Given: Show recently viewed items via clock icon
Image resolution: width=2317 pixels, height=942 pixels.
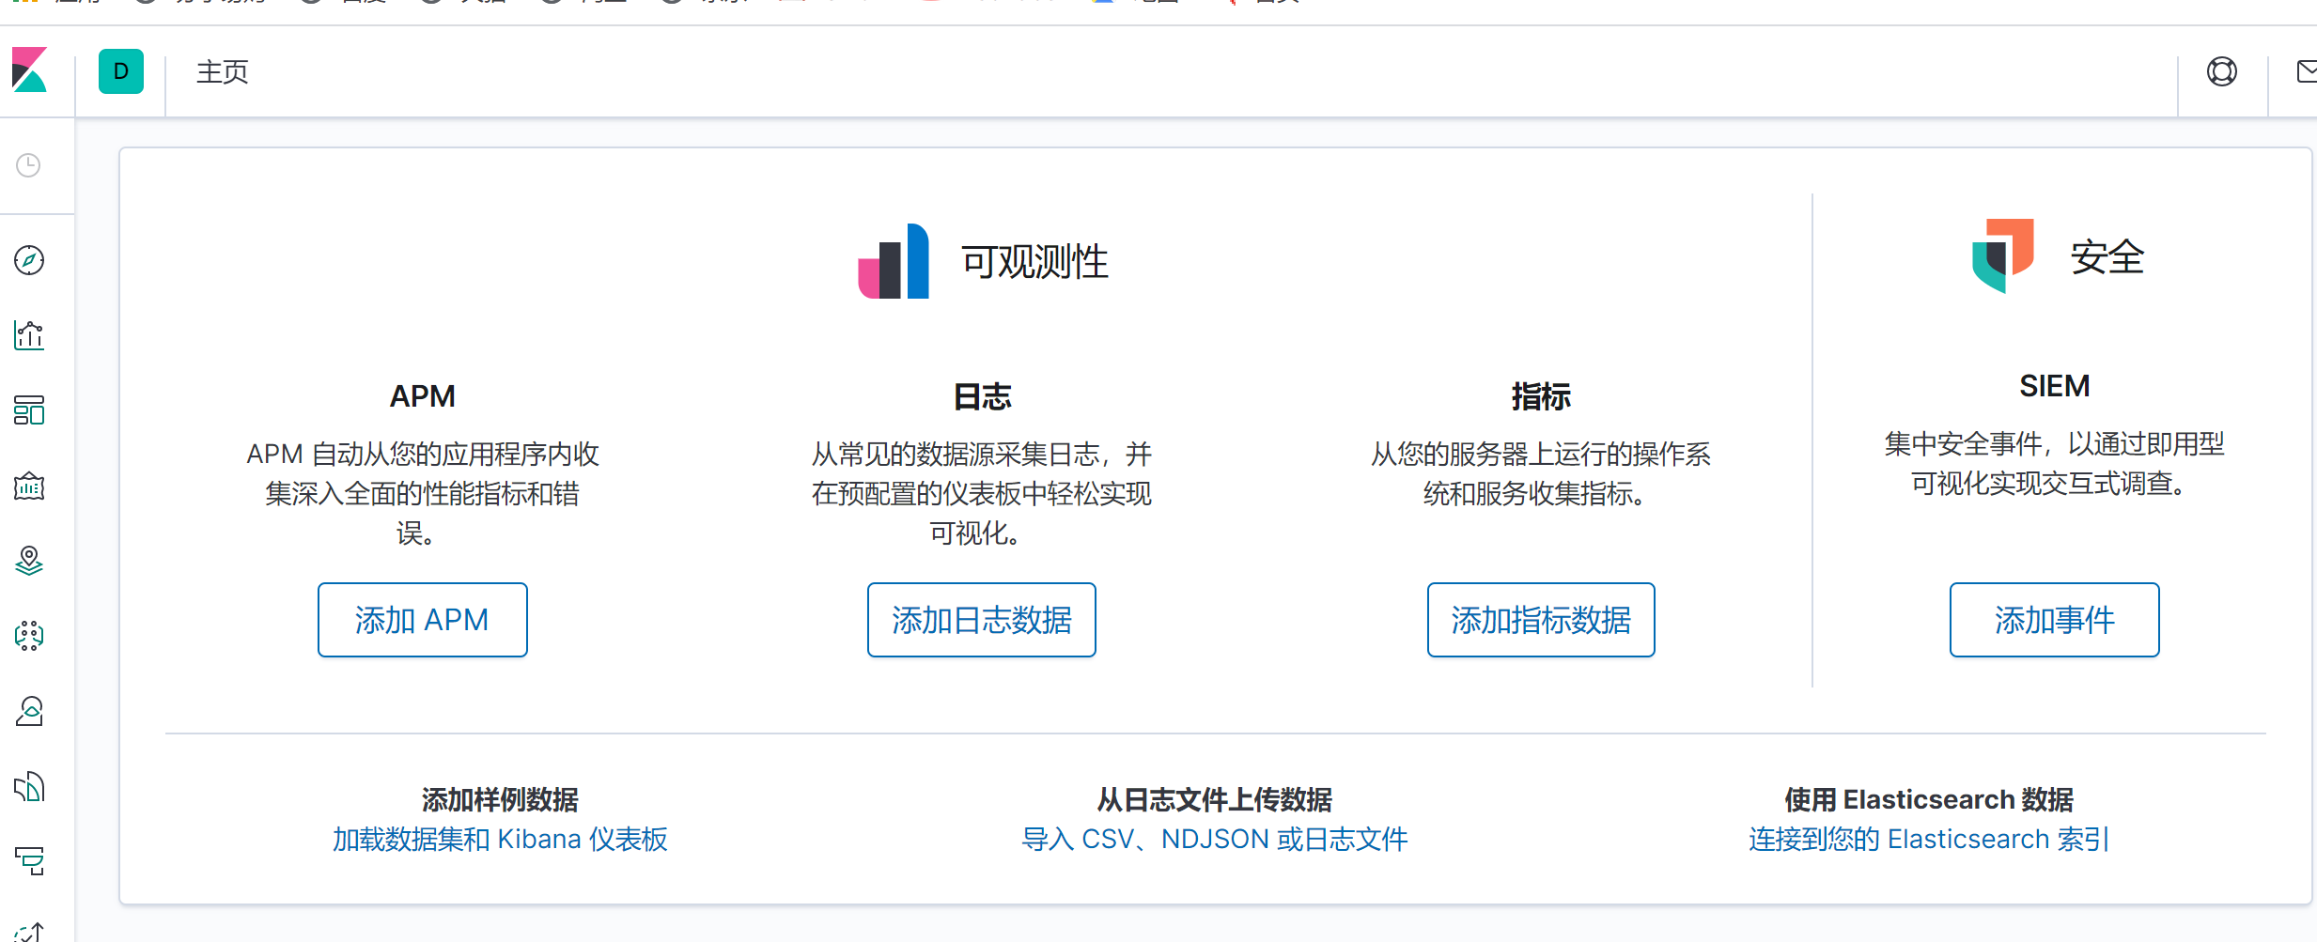Looking at the screenshot, I should tap(28, 164).
